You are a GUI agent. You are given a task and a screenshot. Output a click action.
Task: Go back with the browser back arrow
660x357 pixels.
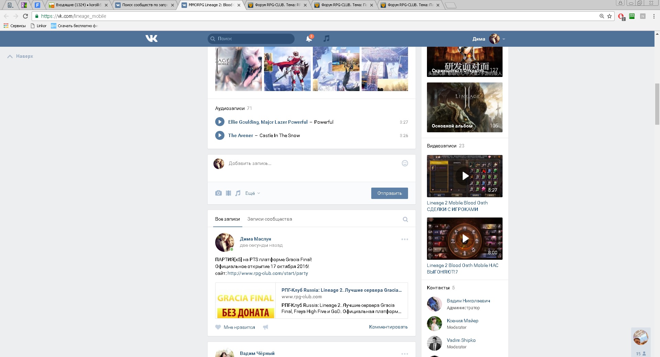6,16
